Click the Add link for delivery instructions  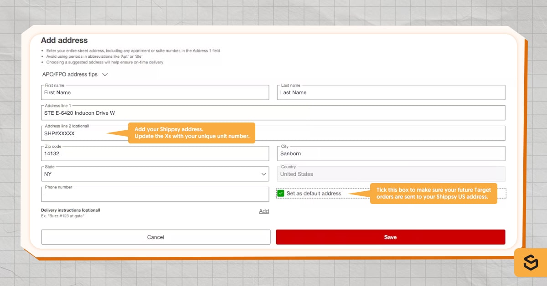(264, 211)
